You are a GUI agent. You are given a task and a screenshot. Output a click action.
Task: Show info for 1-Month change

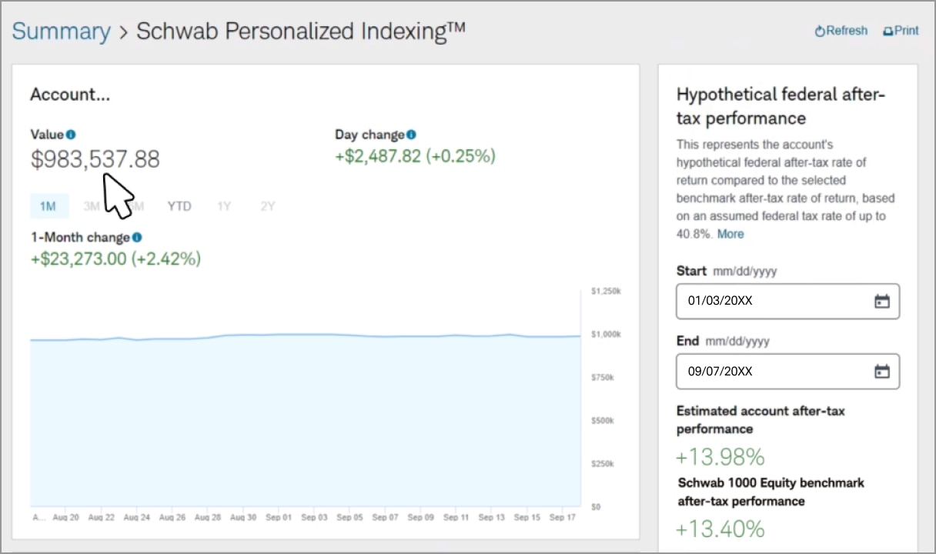[x=137, y=238]
